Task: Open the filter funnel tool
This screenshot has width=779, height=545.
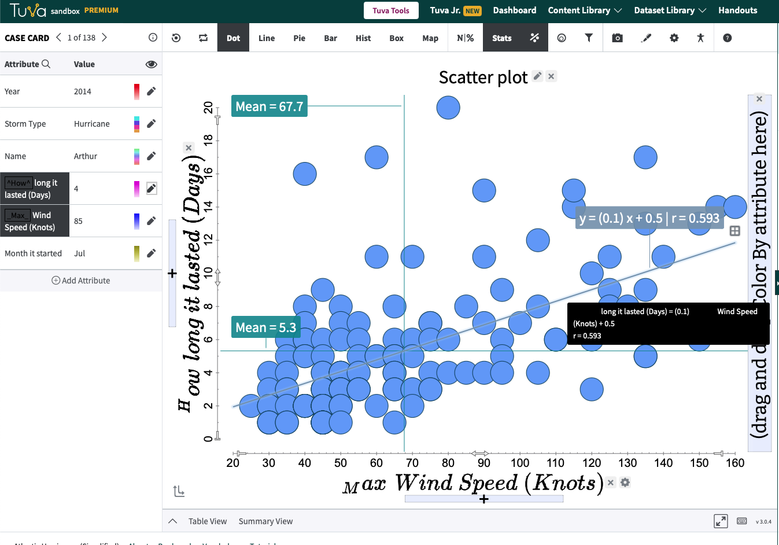Action: [589, 38]
